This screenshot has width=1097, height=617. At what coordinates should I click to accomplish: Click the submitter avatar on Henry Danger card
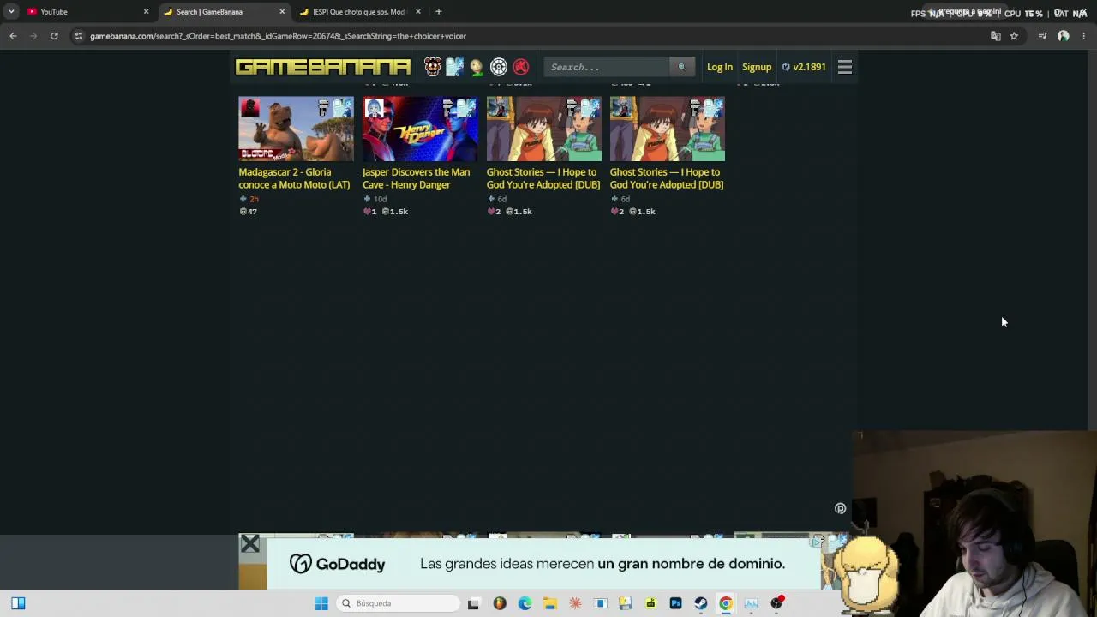click(x=374, y=108)
